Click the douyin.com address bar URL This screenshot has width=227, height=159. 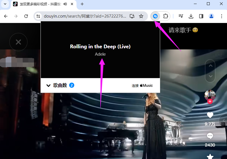pos(85,16)
